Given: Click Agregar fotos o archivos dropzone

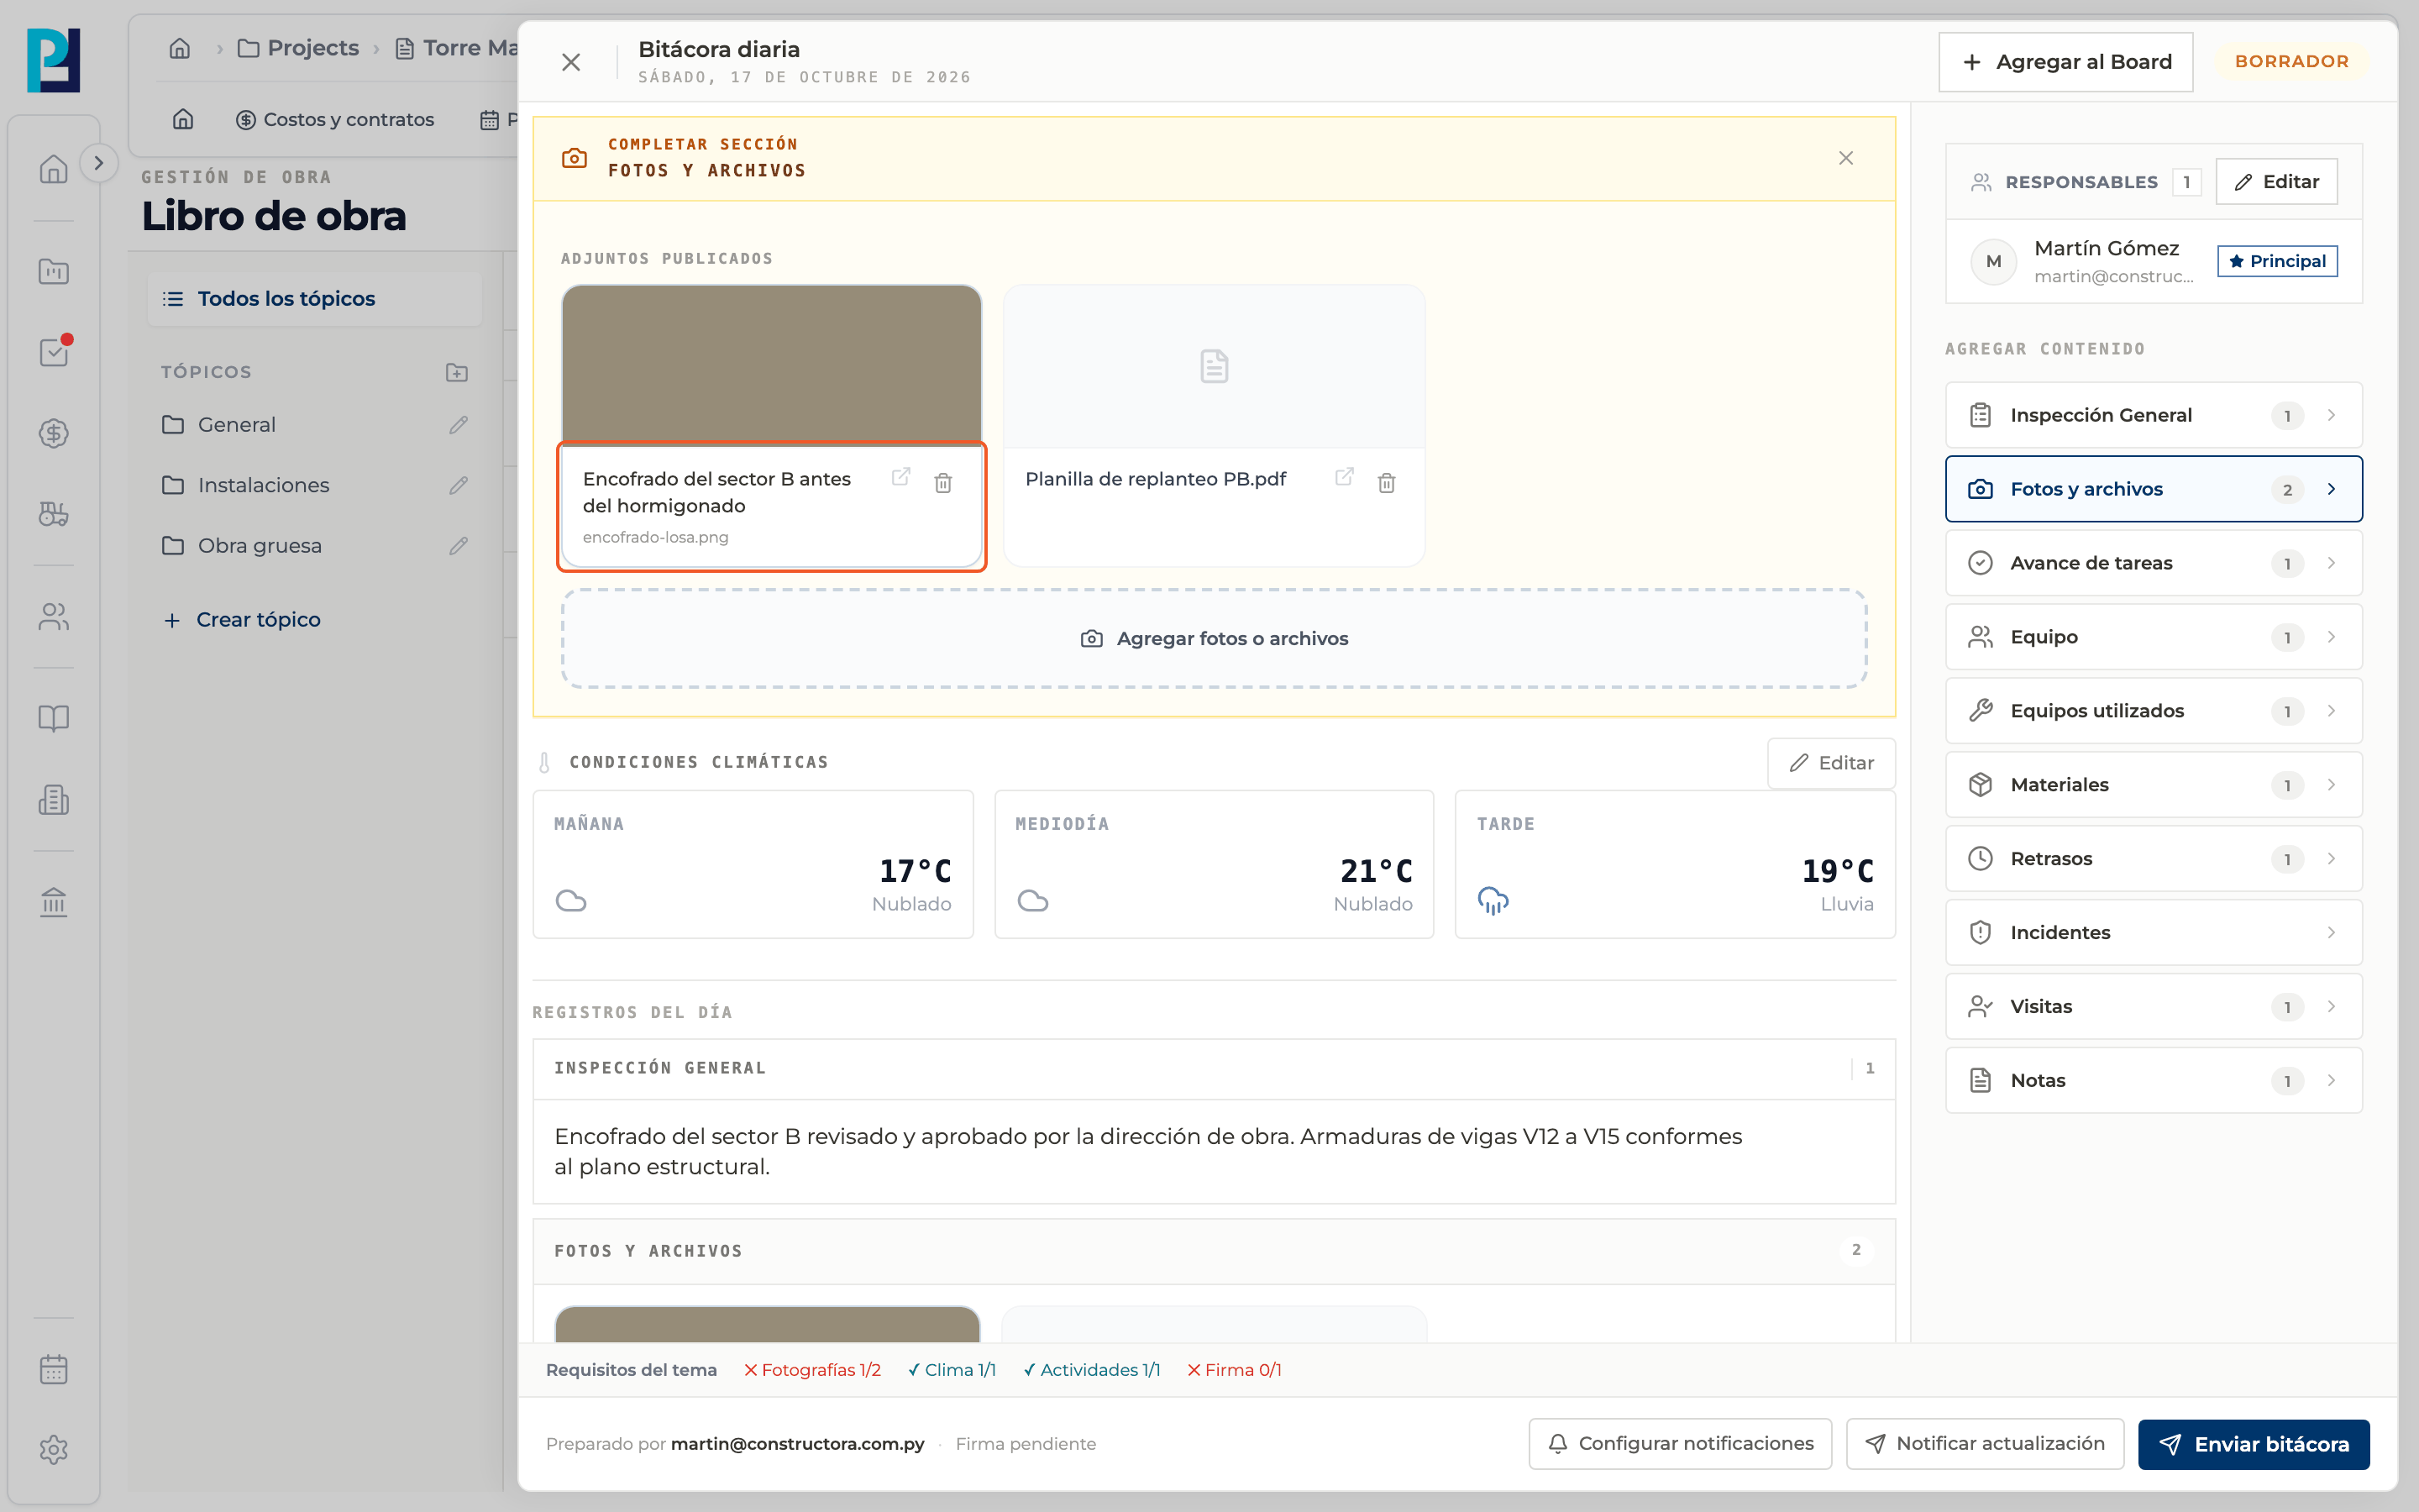Looking at the screenshot, I should coord(1215,639).
